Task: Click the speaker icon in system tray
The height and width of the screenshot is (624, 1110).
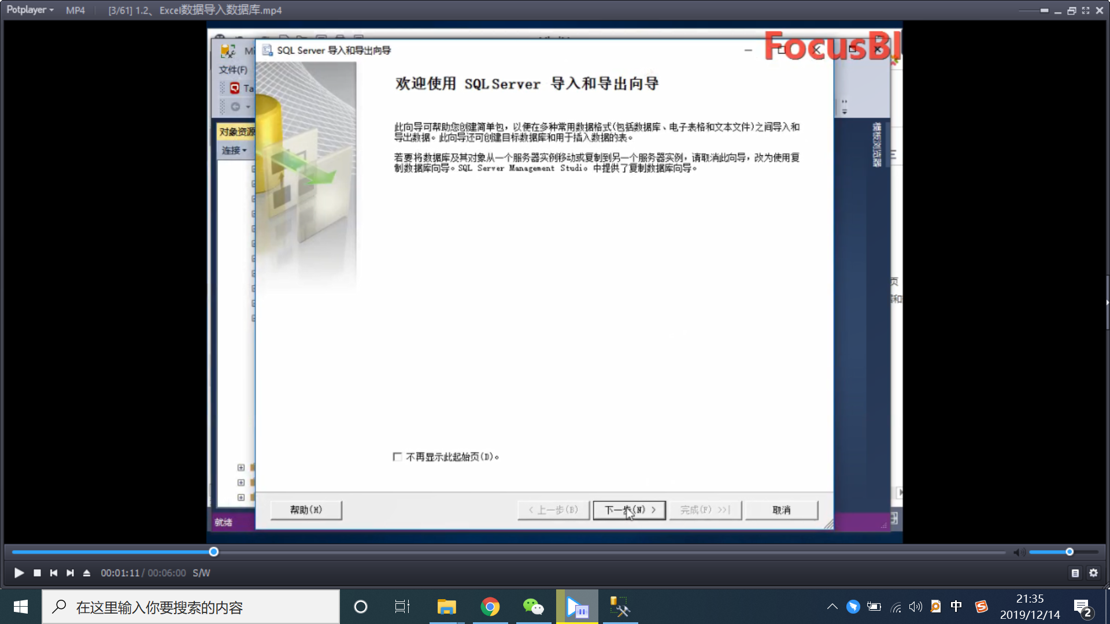Action: 915,606
